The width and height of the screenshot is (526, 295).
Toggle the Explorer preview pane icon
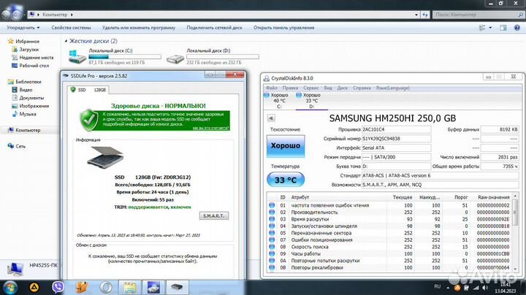pos(503,28)
